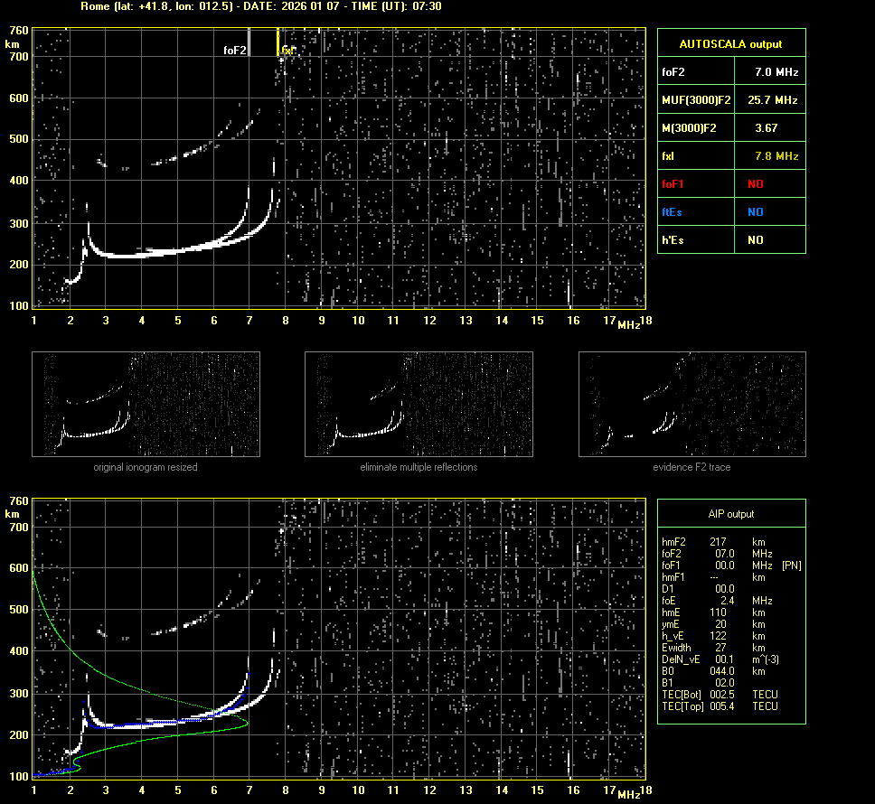Click the AUTOSCALA output header
The image size is (875, 804).
pos(730,43)
